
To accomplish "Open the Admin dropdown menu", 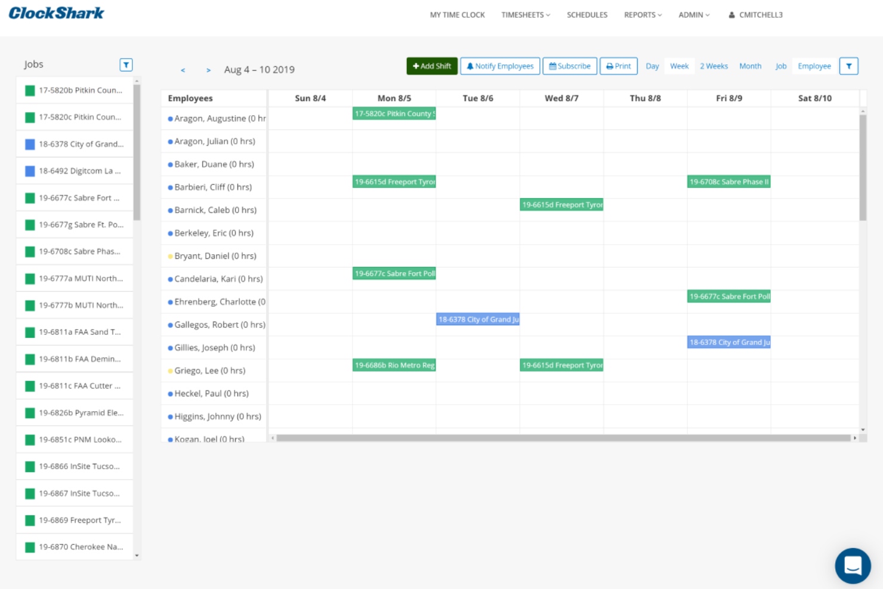I will pyautogui.click(x=694, y=15).
